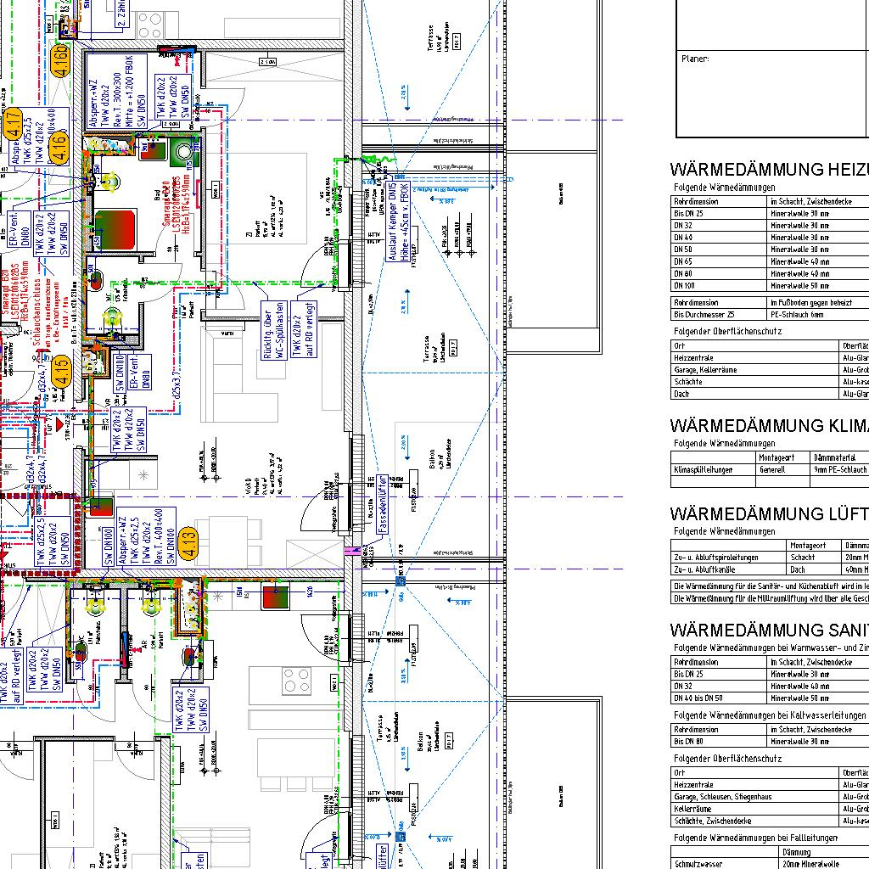869x869 pixels.
Task: Select the 'DN 80' pipe dimension cell
Action: click(719, 274)
